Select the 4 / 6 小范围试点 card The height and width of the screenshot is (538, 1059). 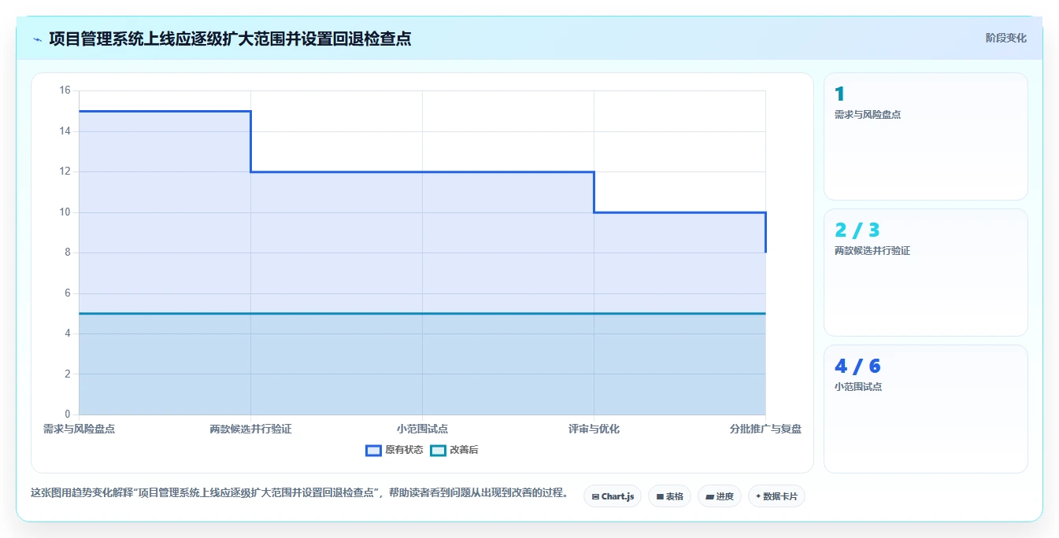click(x=926, y=409)
